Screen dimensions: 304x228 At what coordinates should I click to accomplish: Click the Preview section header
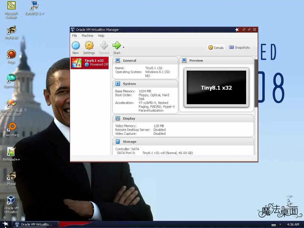(216, 61)
